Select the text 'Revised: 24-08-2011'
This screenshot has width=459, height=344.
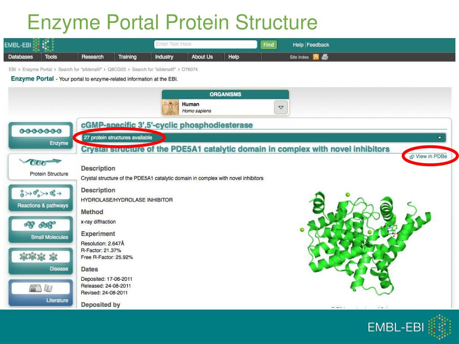(104, 293)
